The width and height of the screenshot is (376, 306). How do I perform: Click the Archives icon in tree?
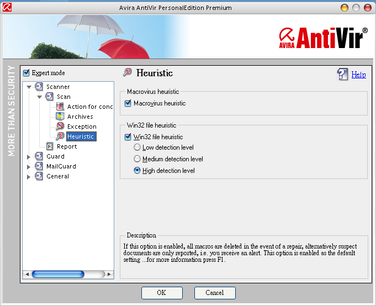(60, 117)
